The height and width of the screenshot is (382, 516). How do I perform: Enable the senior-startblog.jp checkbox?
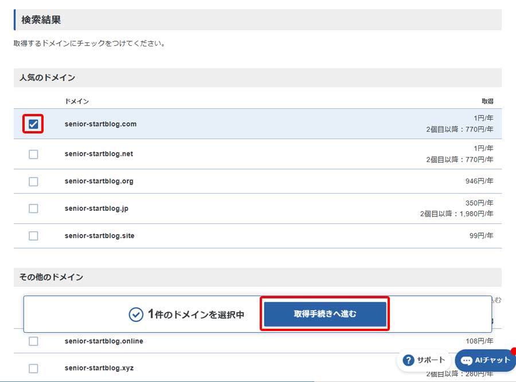click(x=33, y=208)
